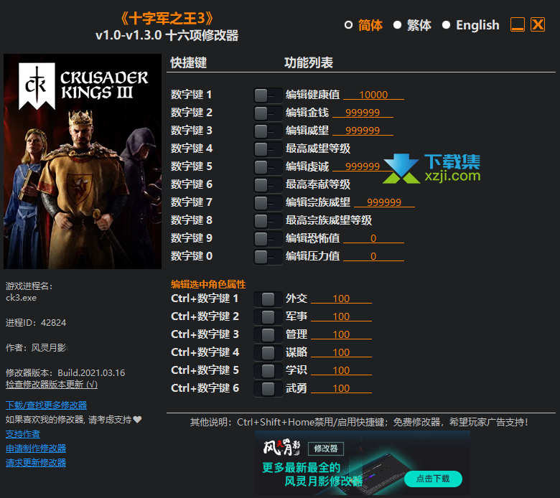Enable 最高奉献等级 switch
Screen dimensions: 560x498
[x=268, y=185]
